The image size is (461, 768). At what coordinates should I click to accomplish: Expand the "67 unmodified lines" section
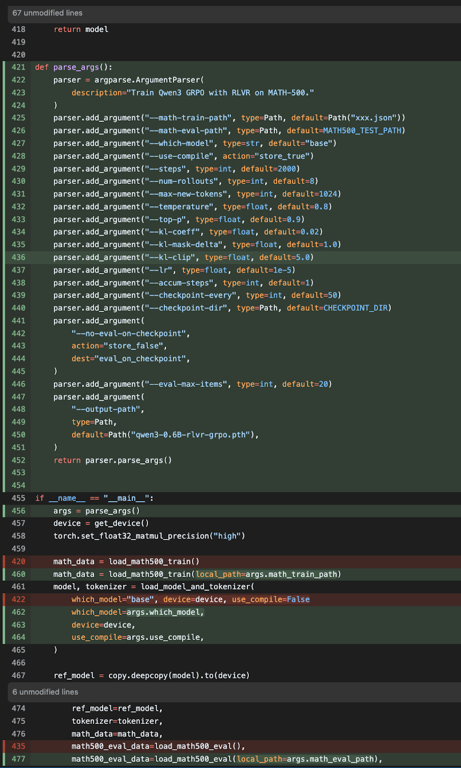pyautogui.click(x=234, y=13)
